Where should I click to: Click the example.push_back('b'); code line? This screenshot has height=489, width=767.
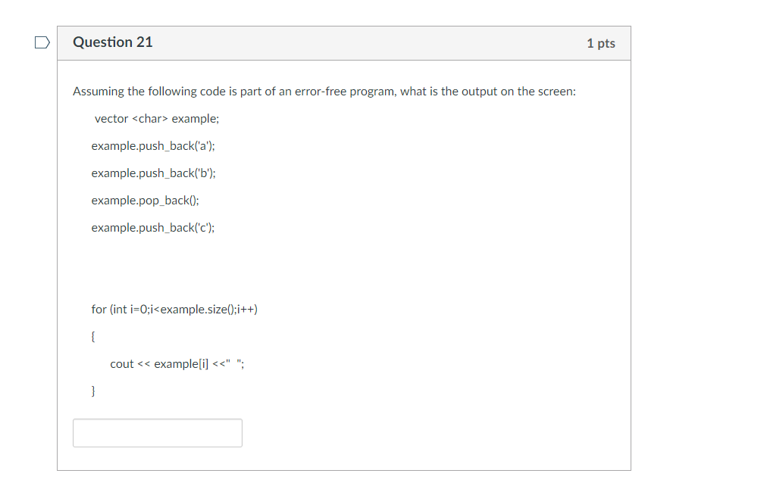tap(152, 173)
